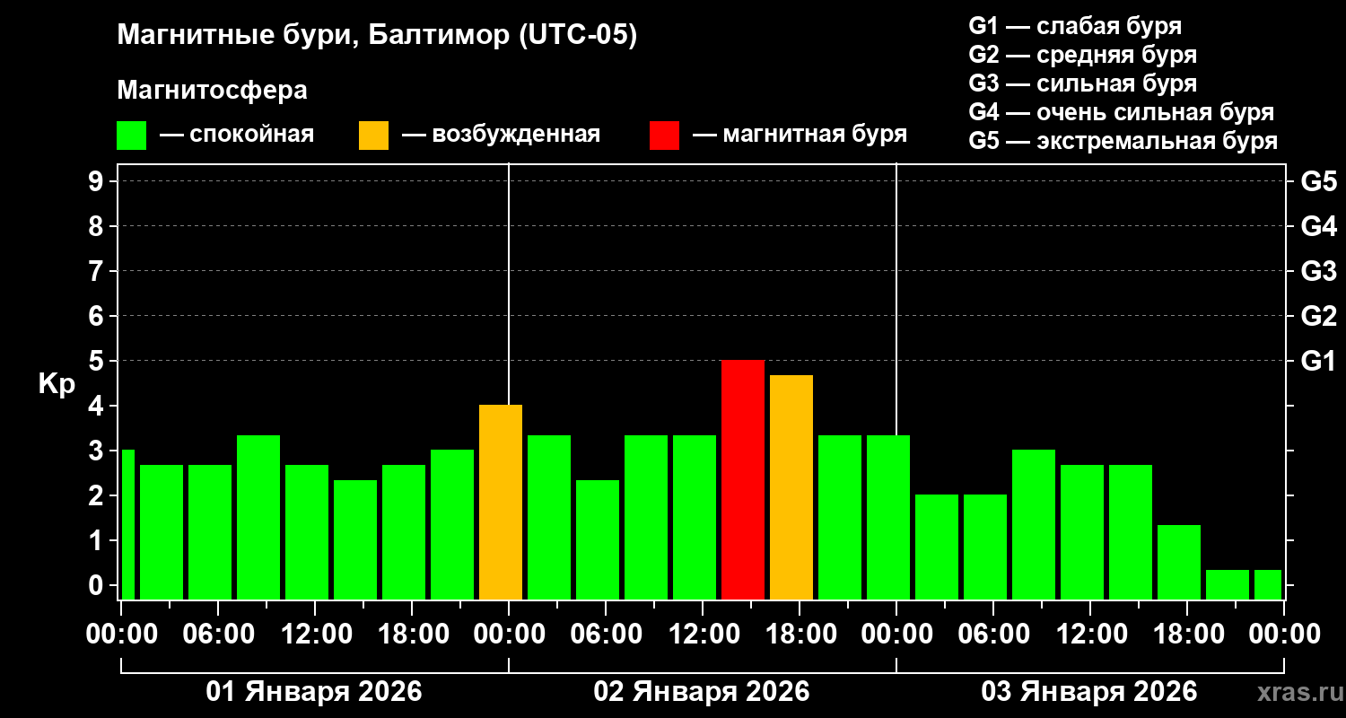Click the 'G3 — сильная буря' description line
Viewport: 1346px width, 718px height.
tap(1083, 83)
